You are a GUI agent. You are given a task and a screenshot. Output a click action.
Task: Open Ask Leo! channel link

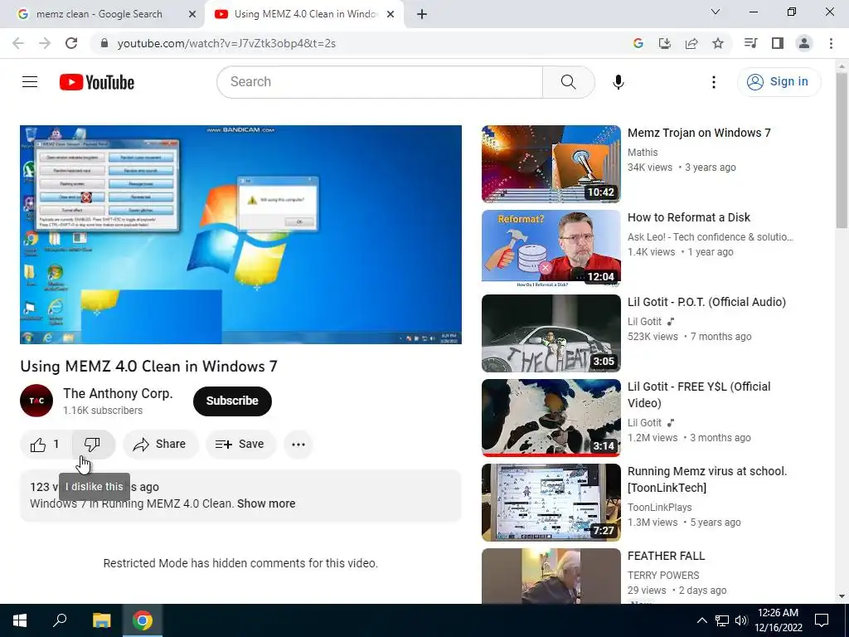click(x=710, y=236)
